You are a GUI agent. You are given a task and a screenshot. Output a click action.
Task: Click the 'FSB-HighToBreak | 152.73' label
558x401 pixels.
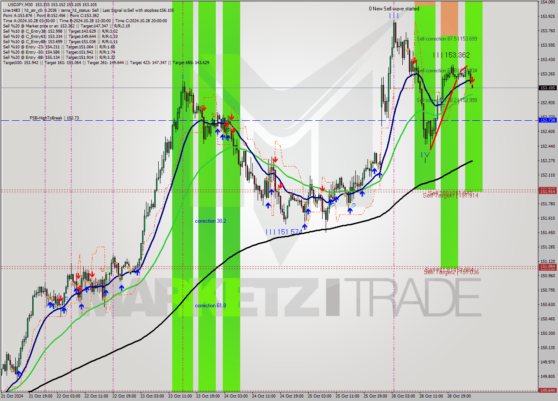click(54, 118)
